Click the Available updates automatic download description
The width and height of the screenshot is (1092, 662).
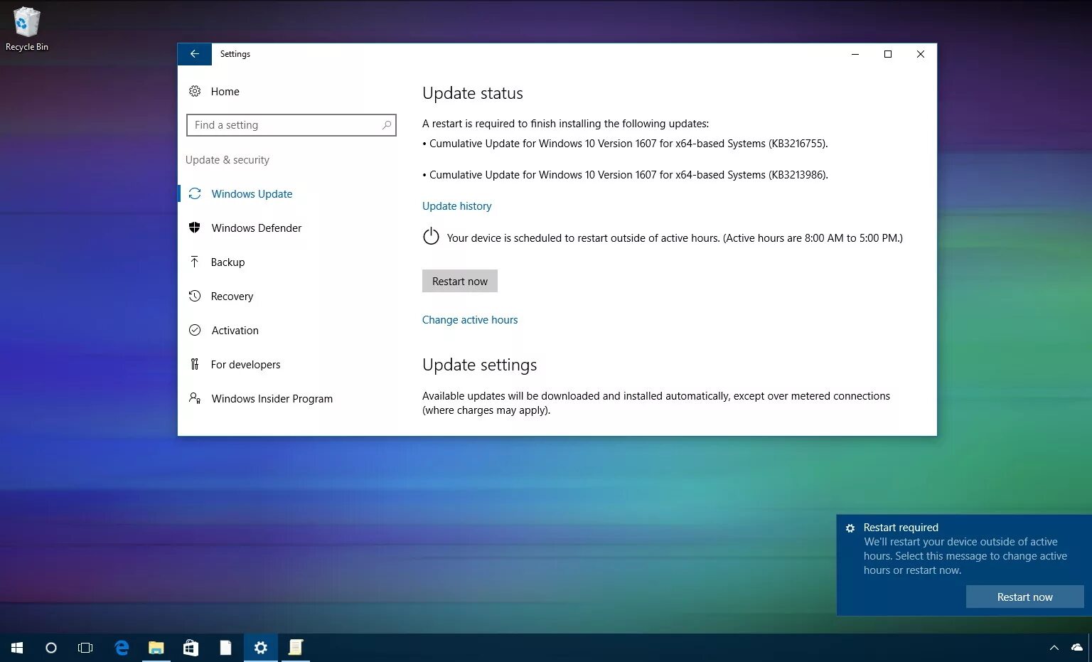[x=656, y=402]
